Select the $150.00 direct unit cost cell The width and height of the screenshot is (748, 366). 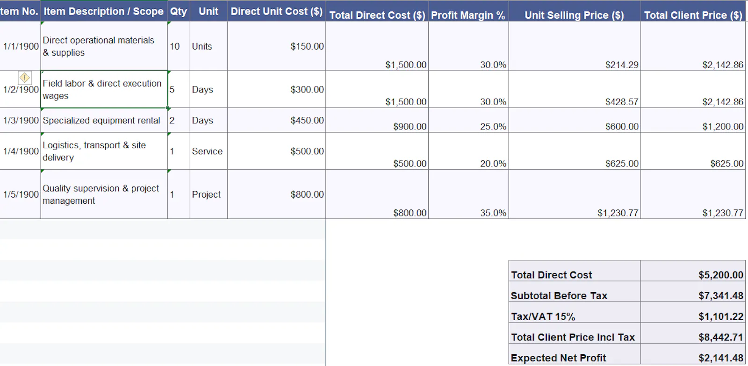pos(277,46)
